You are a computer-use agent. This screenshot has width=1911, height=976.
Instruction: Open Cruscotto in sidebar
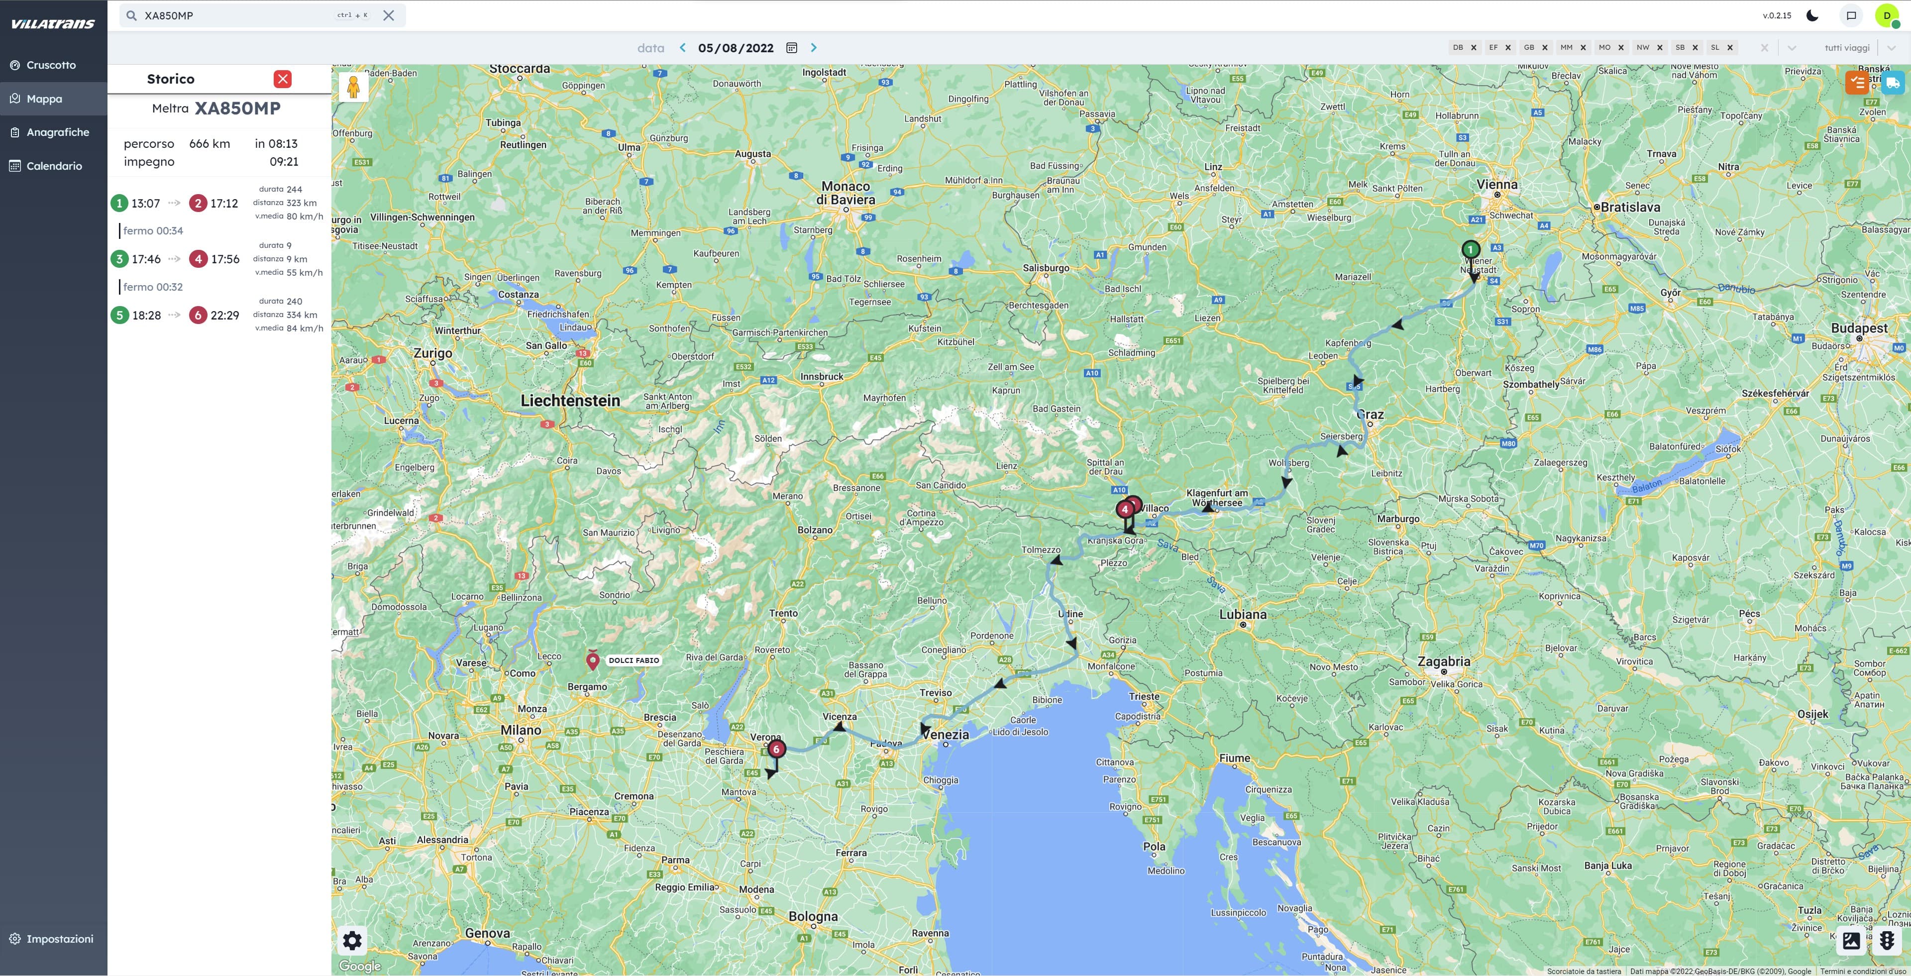51,65
